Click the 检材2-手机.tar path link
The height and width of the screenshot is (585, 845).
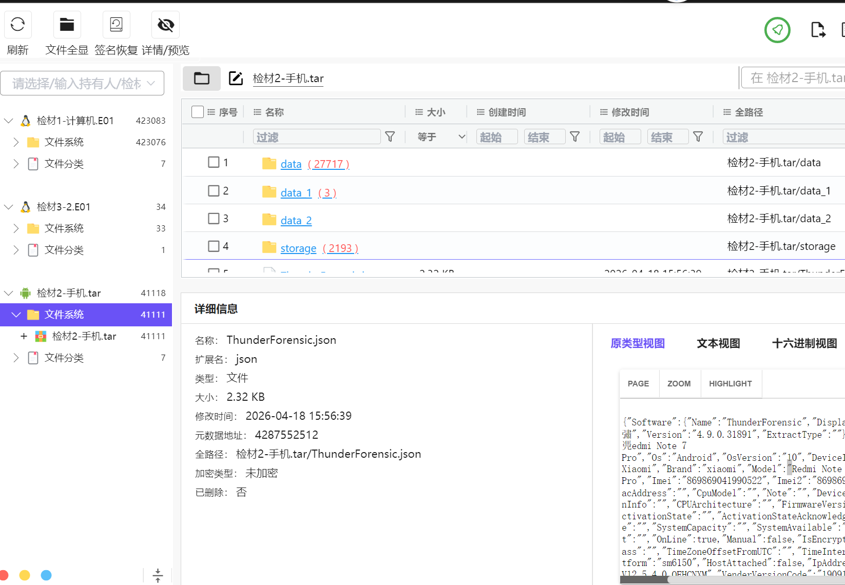pos(288,79)
